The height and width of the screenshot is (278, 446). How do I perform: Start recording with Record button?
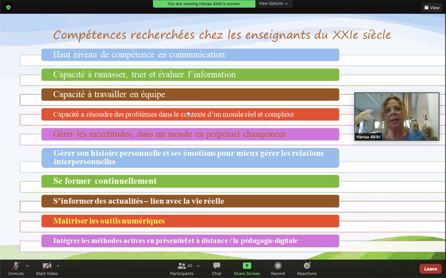278,269
